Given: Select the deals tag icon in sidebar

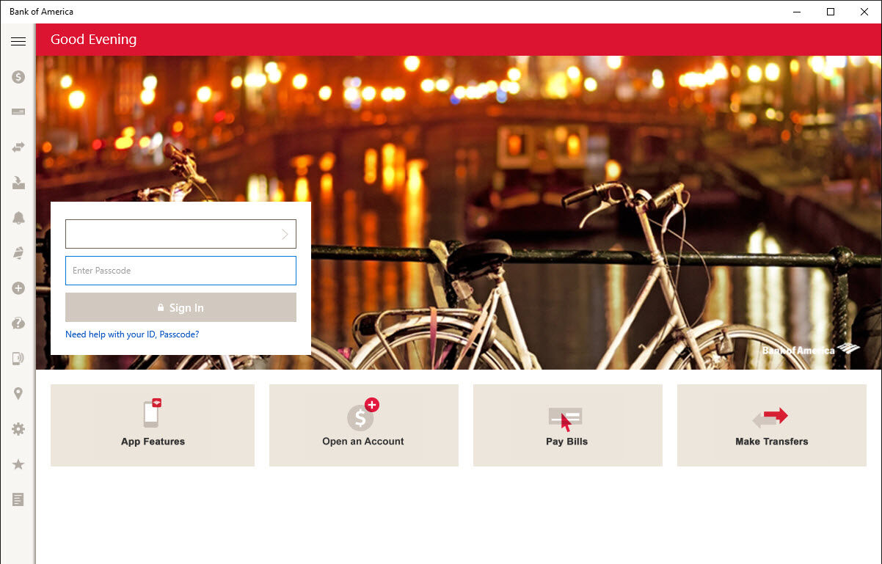Looking at the screenshot, I should coord(18,253).
